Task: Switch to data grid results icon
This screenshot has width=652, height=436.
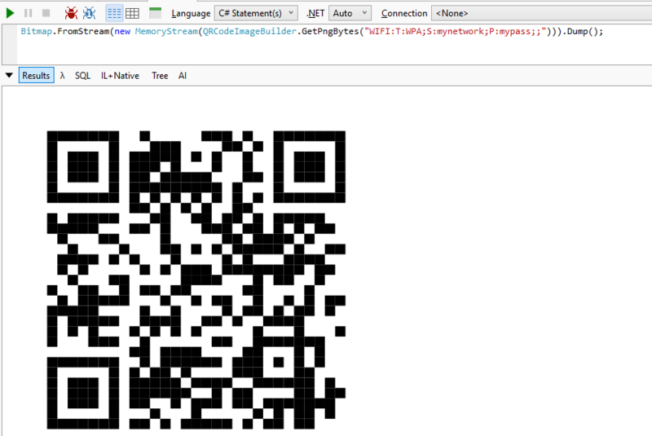Action: click(132, 13)
